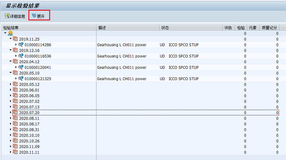Screen dimensions: 286x160
Task: Expand inspection lot 010000120041
Action: pos(16,67)
